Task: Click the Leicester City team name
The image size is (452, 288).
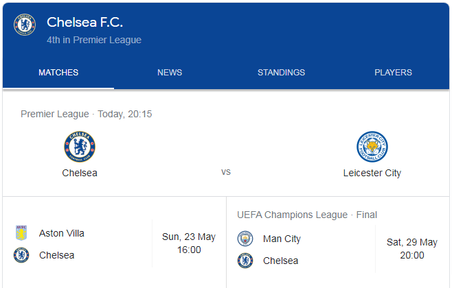Action: [x=372, y=173]
